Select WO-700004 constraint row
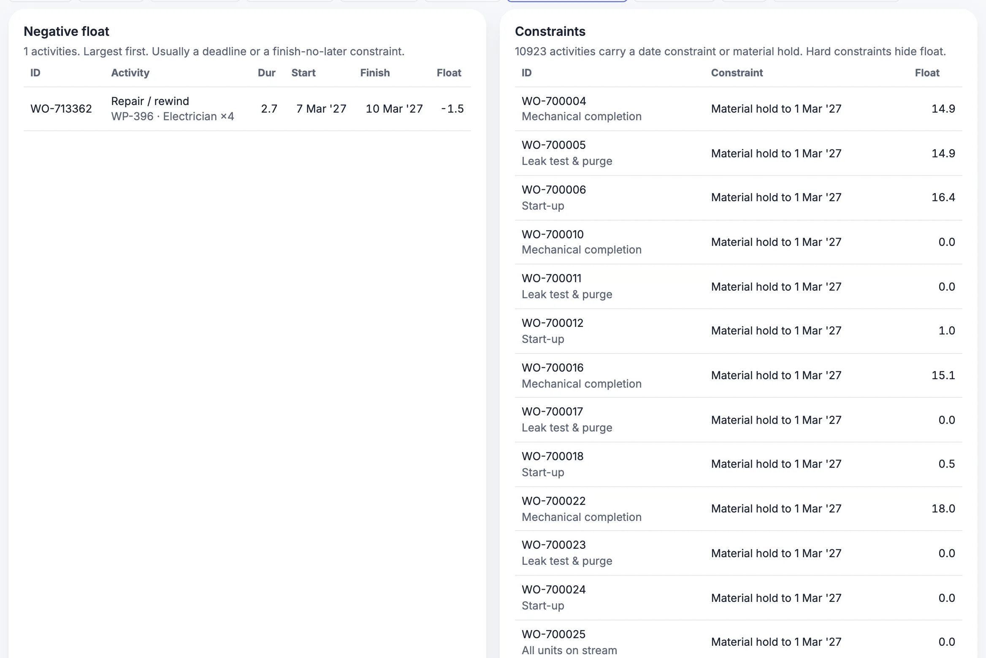This screenshot has width=986, height=658. [738, 109]
